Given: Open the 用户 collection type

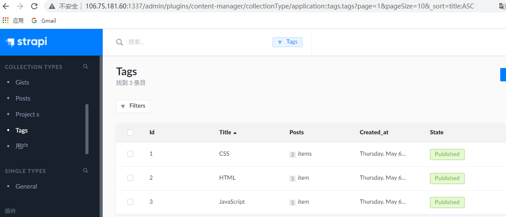Looking at the screenshot, I should click(22, 146).
